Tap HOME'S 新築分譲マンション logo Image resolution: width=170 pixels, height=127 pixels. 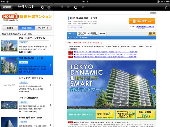pyautogui.click(x=27, y=17)
